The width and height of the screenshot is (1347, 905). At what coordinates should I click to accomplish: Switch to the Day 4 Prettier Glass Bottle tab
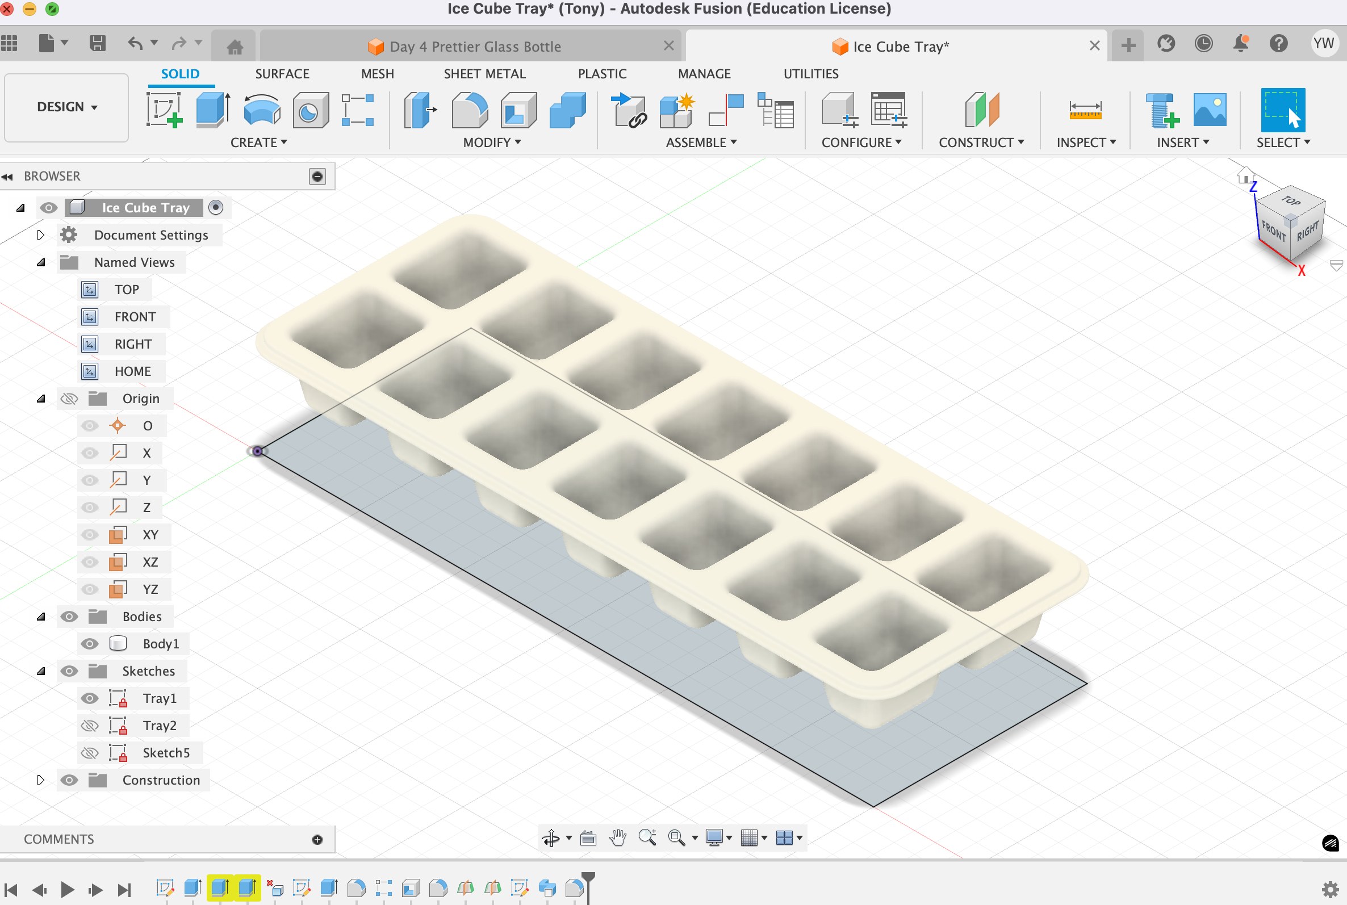pyautogui.click(x=474, y=46)
